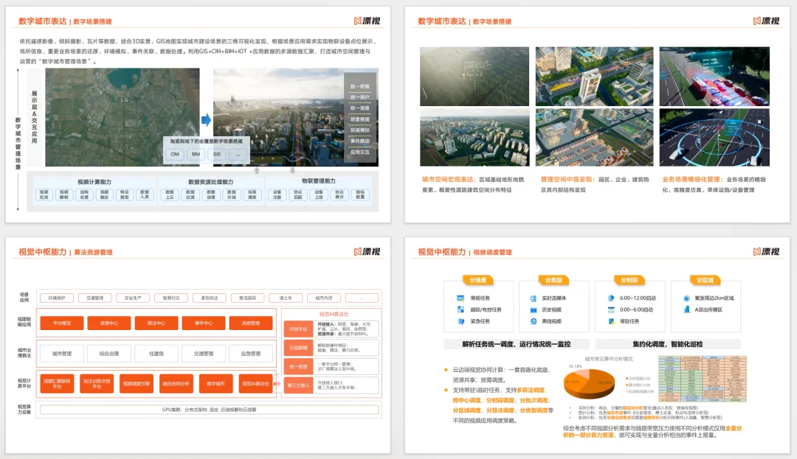The width and height of the screenshot is (797, 459).
Task: Click the 跟踪/布控任务 icon
Action: coord(460,309)
